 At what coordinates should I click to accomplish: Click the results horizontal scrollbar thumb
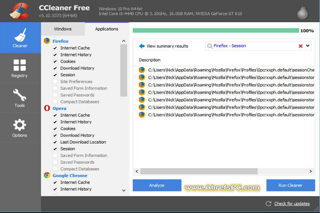coord(199,171)
